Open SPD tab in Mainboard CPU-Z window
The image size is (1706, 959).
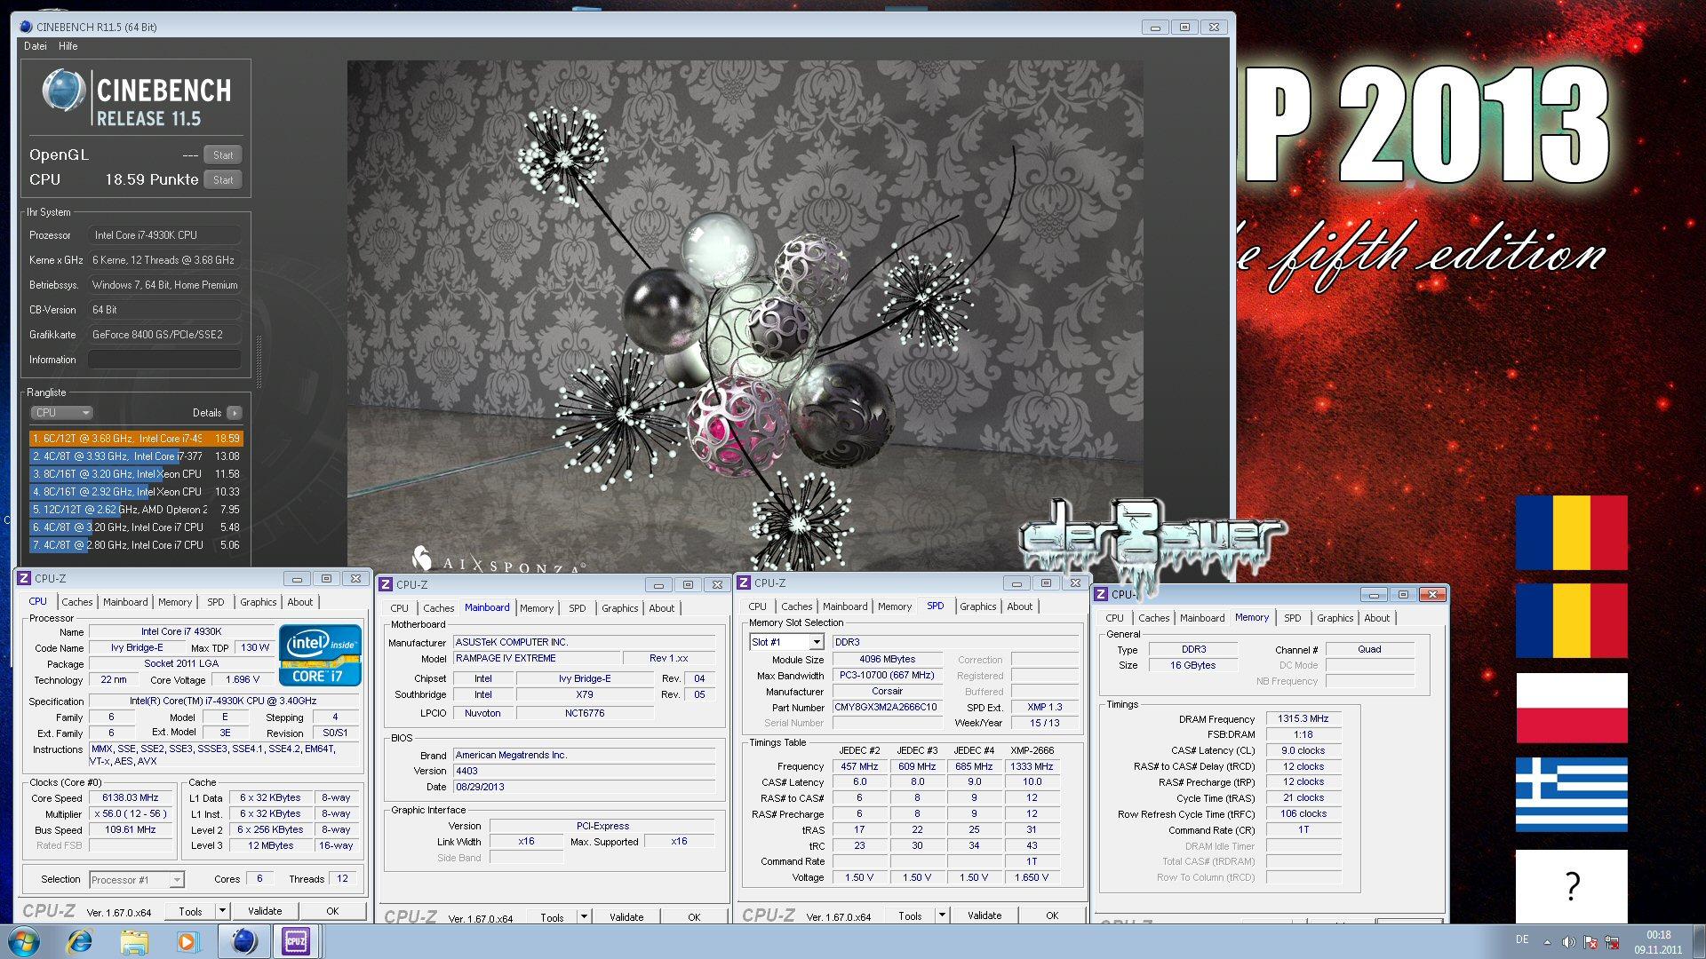click(578, 608)
